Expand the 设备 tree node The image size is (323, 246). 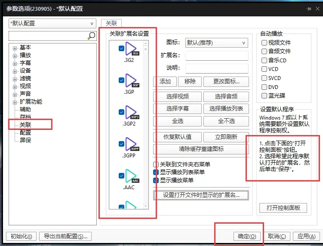(x=15, y=71)
